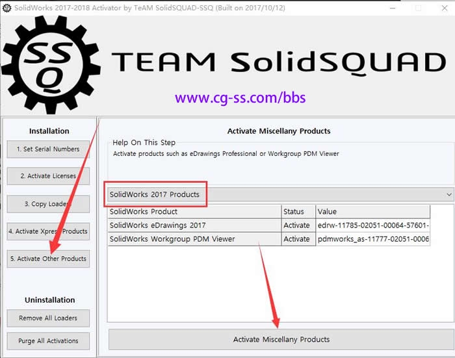The height and width of the screenshot is (358, 455).
Task: Choose 4. Activate Xpress Products
Action: 48,231
